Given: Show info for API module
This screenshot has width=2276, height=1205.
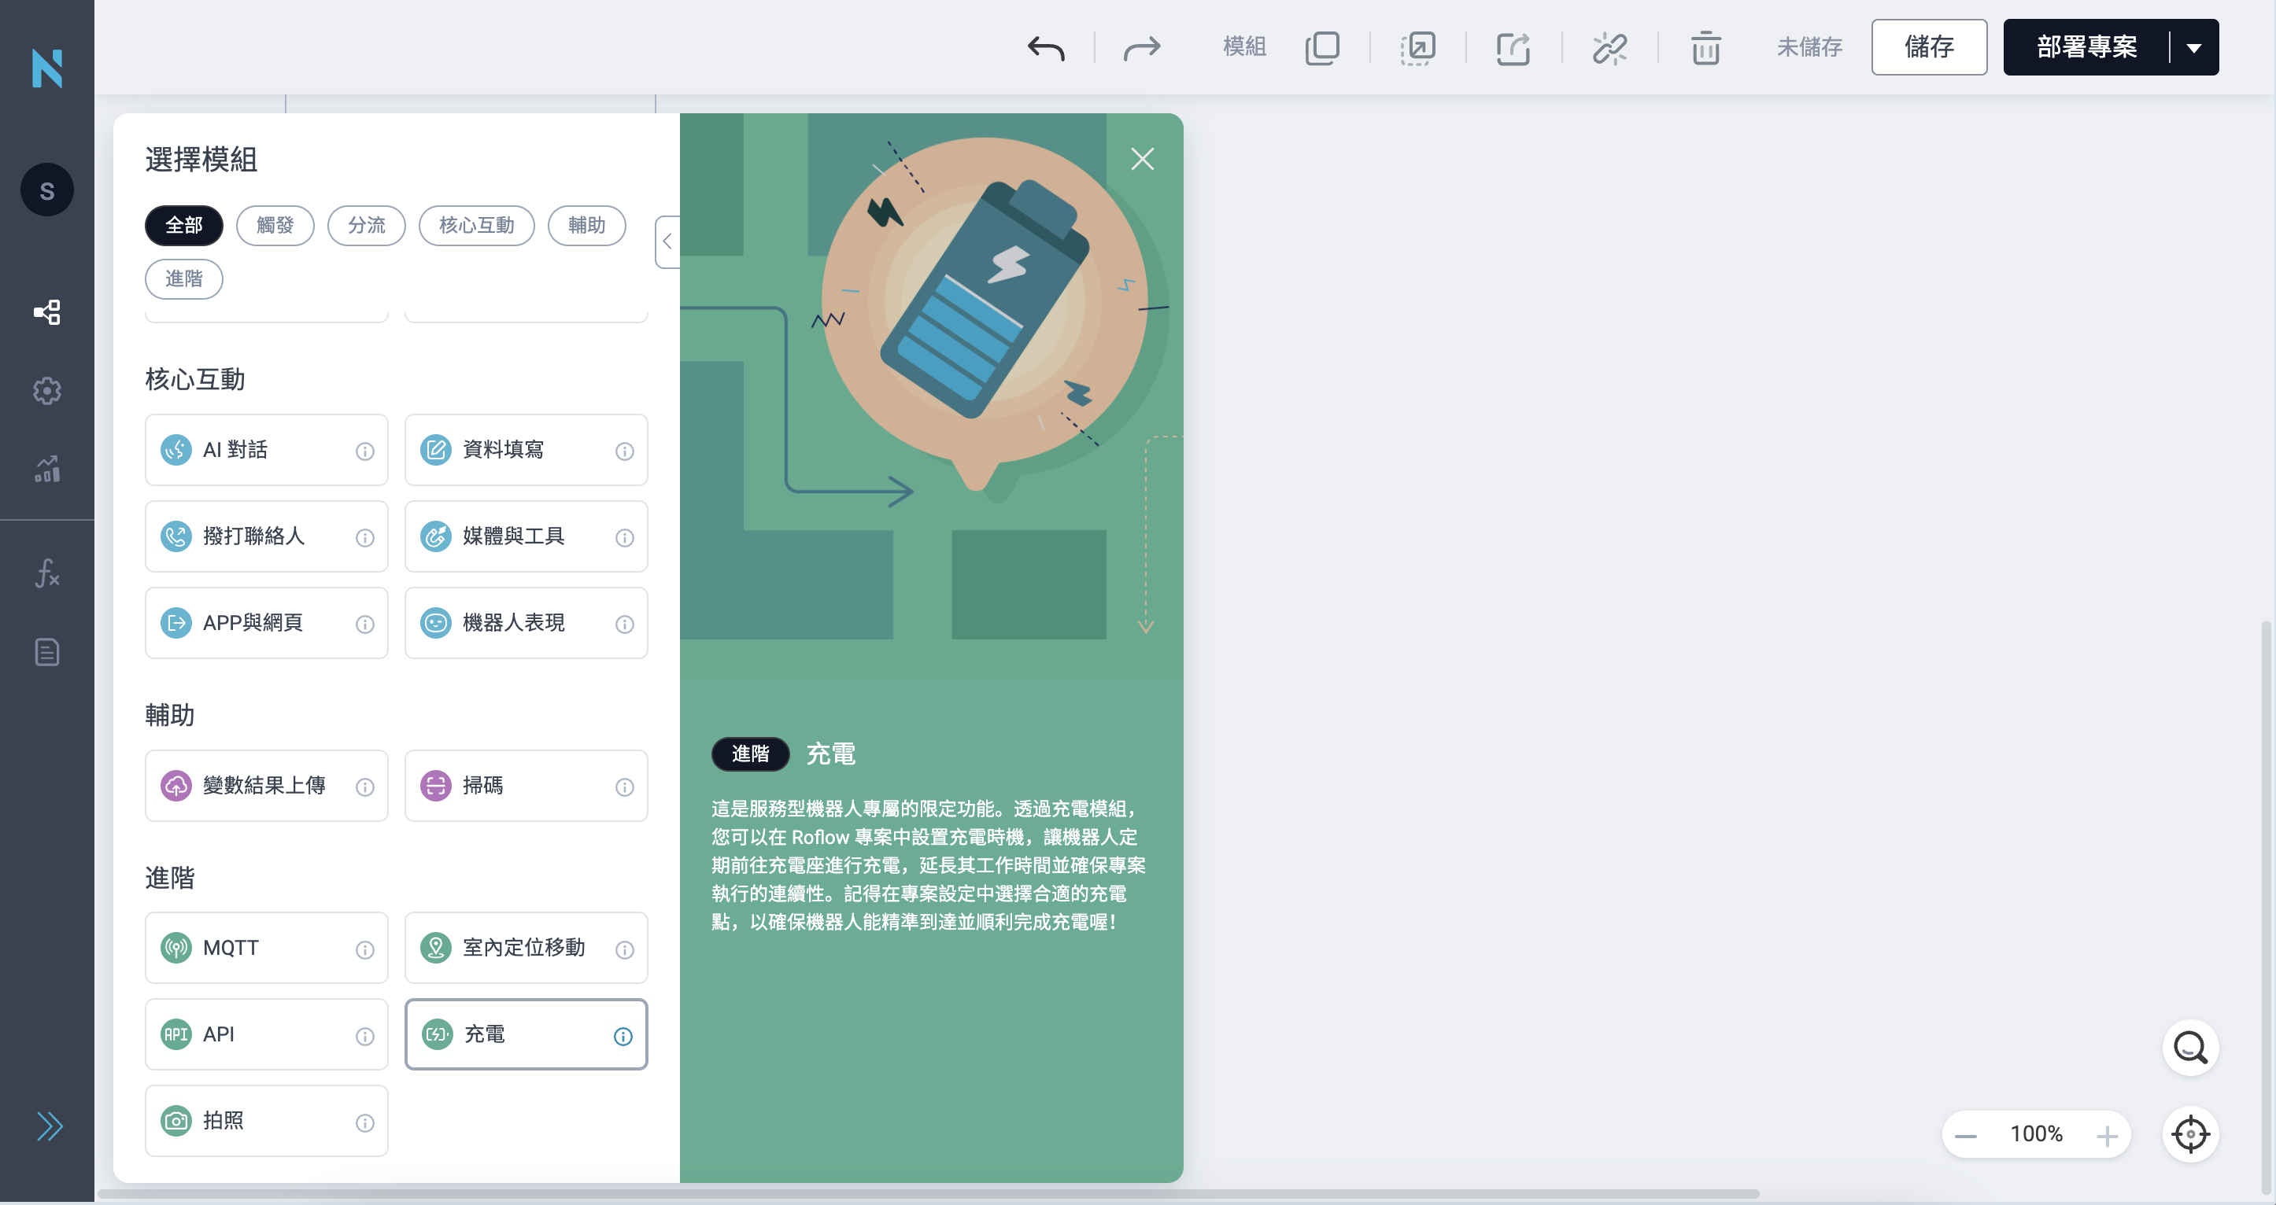Looking at the screenshot, I should [365, 1037].
